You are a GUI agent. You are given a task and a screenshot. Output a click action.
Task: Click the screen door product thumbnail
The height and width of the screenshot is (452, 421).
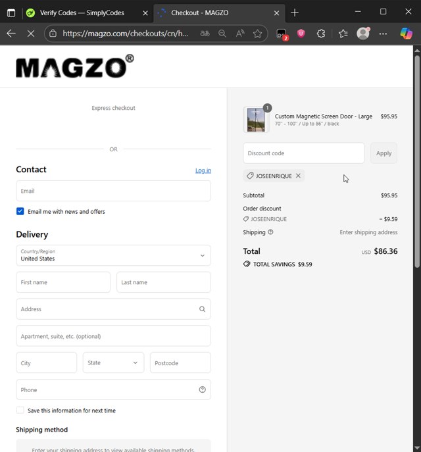(x=256, y=120)
